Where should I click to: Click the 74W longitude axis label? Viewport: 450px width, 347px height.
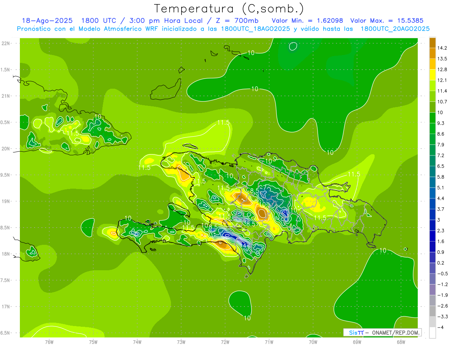137,342
